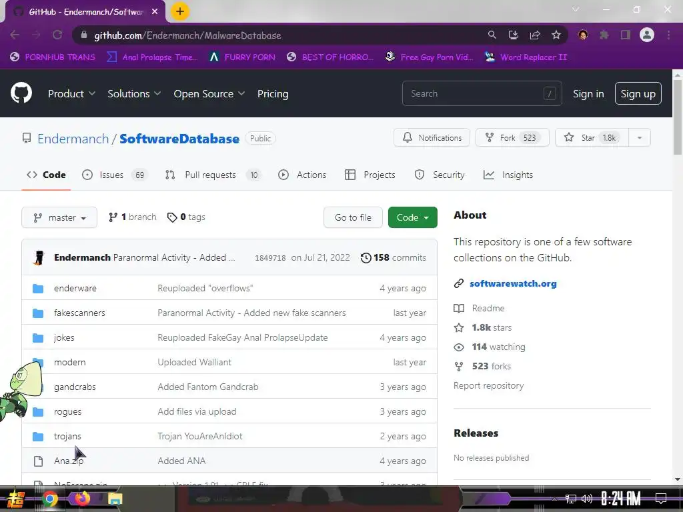Image resolution: width=683 pixels, height=512 pixels.
Task: Star the repository with Star button
Action: [x=592, y=137]
